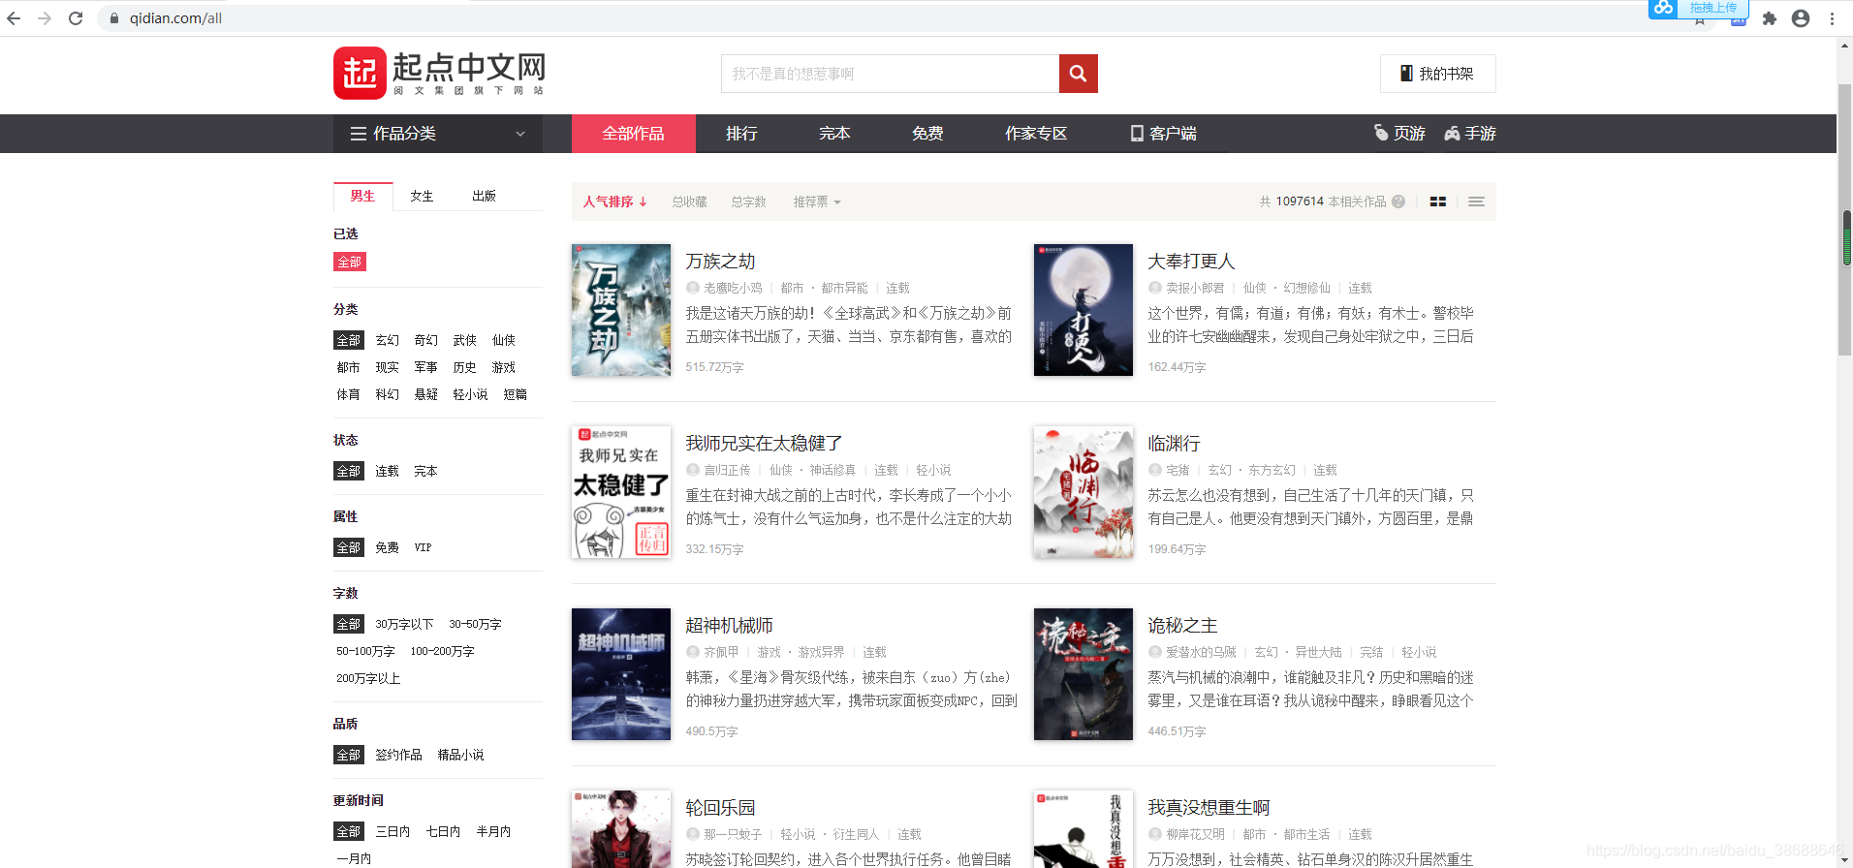Image resolution: width=1853 pixels, height=868 pixels.
Task: Click the red search magnifier button
Action: pyautogui.click(x=1078, y=74)
